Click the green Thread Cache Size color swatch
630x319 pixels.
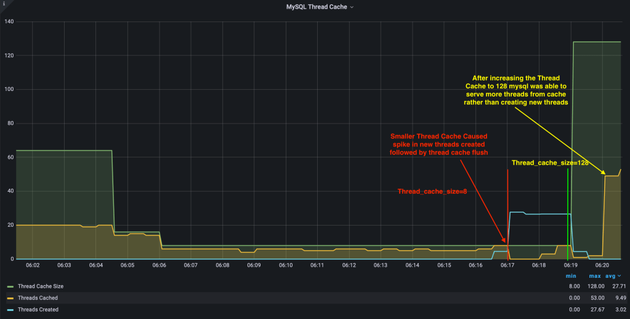click(x=10, y=286)
